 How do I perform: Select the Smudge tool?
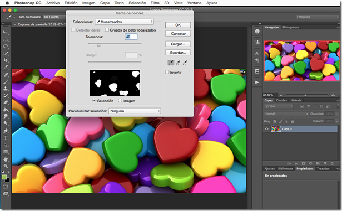(6, 116)
